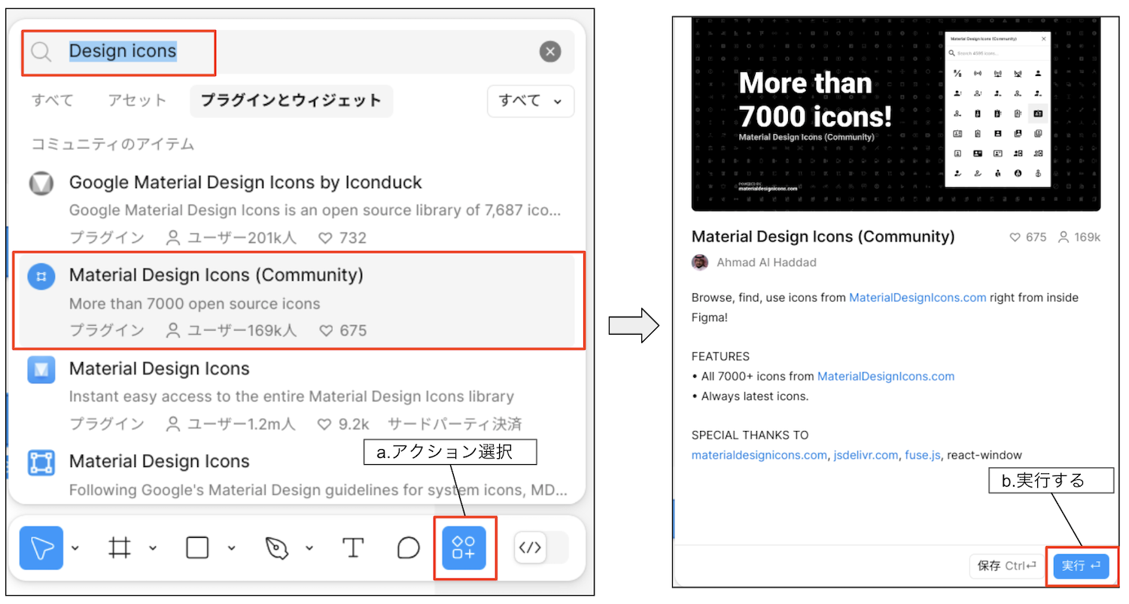Click the user icon beside 169k in details
This screenshot has height=604, width=1129.
[1064, 237]
